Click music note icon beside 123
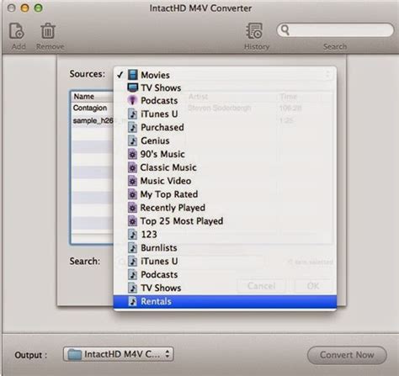This screenshot has width=399, height=376. pos(133,235)
